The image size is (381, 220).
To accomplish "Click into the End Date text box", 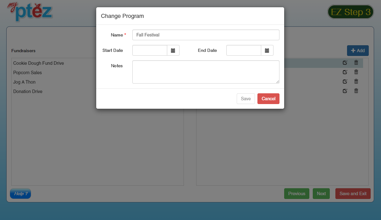I will 244,50.
